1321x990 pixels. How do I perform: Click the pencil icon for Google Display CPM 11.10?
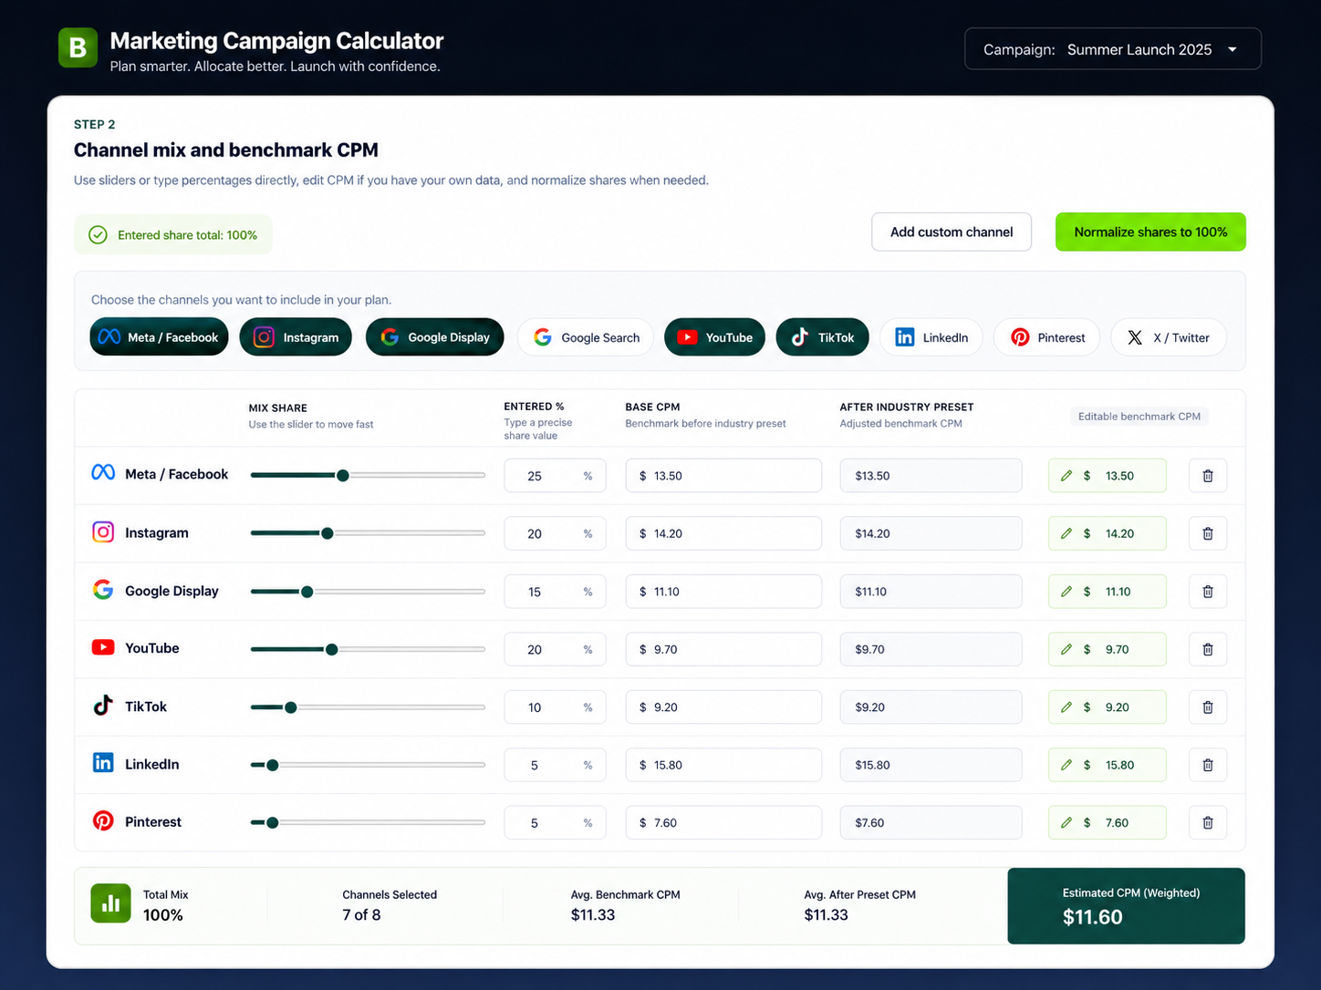1066,592
